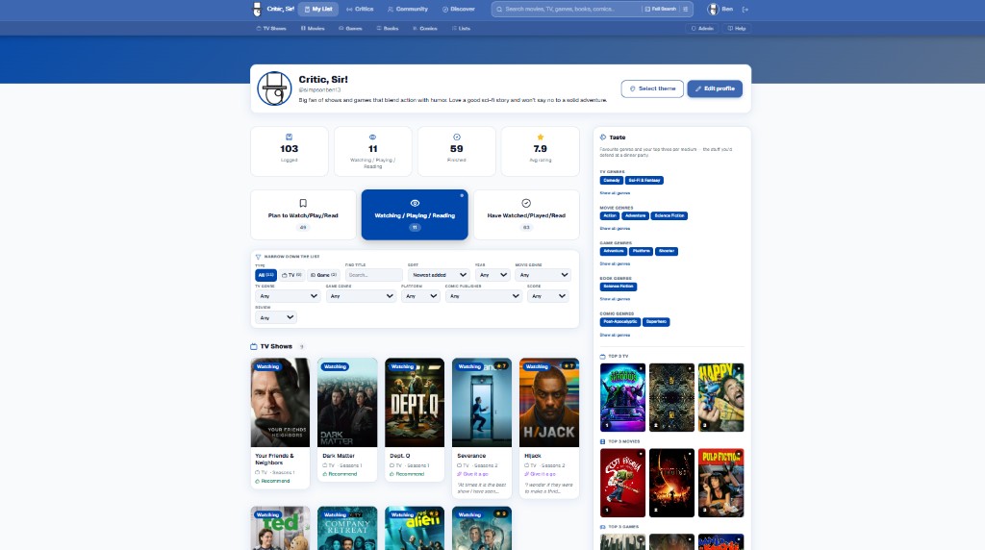Open search filter options icon in search bar

[x=685, y=9]
